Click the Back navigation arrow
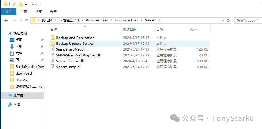Screen dimensions: 262x129 tap(6, 21)
